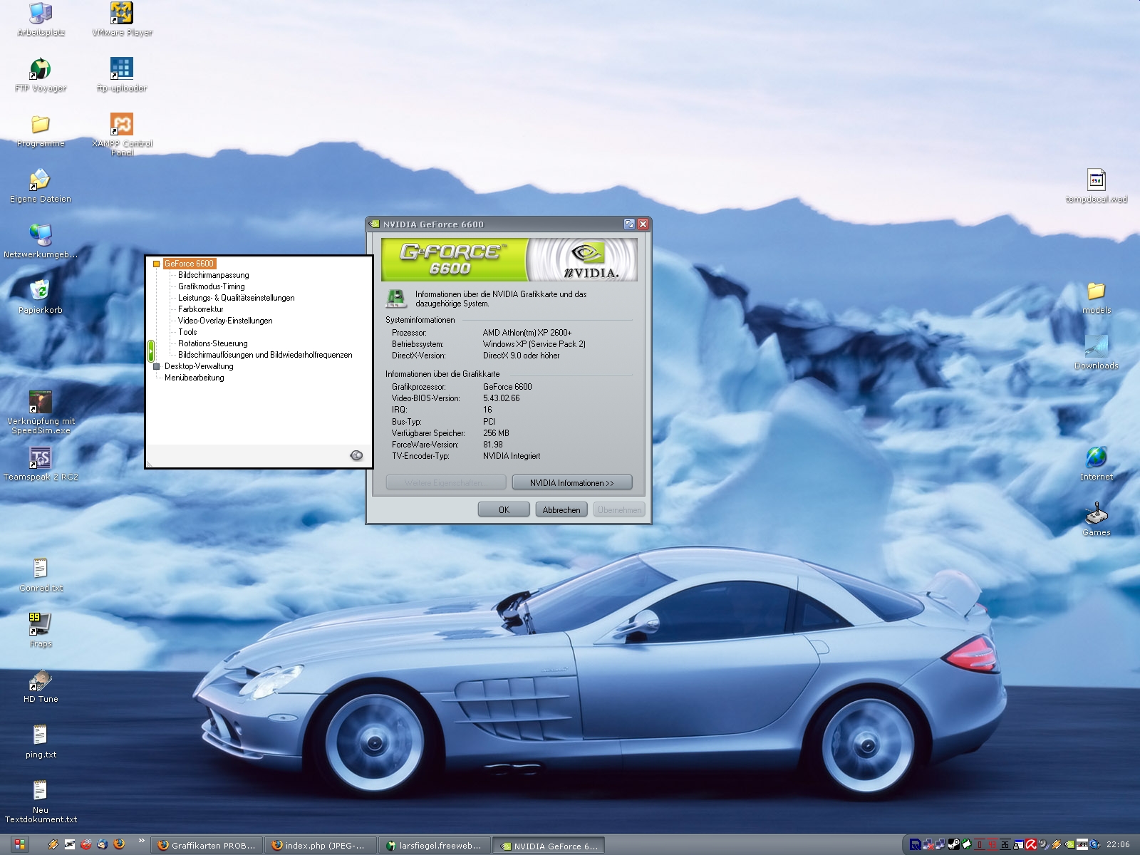Click the NVIDIA help question-mark title button
The width and height of the screenshot is (1140, 855).
tap(629, 224)
